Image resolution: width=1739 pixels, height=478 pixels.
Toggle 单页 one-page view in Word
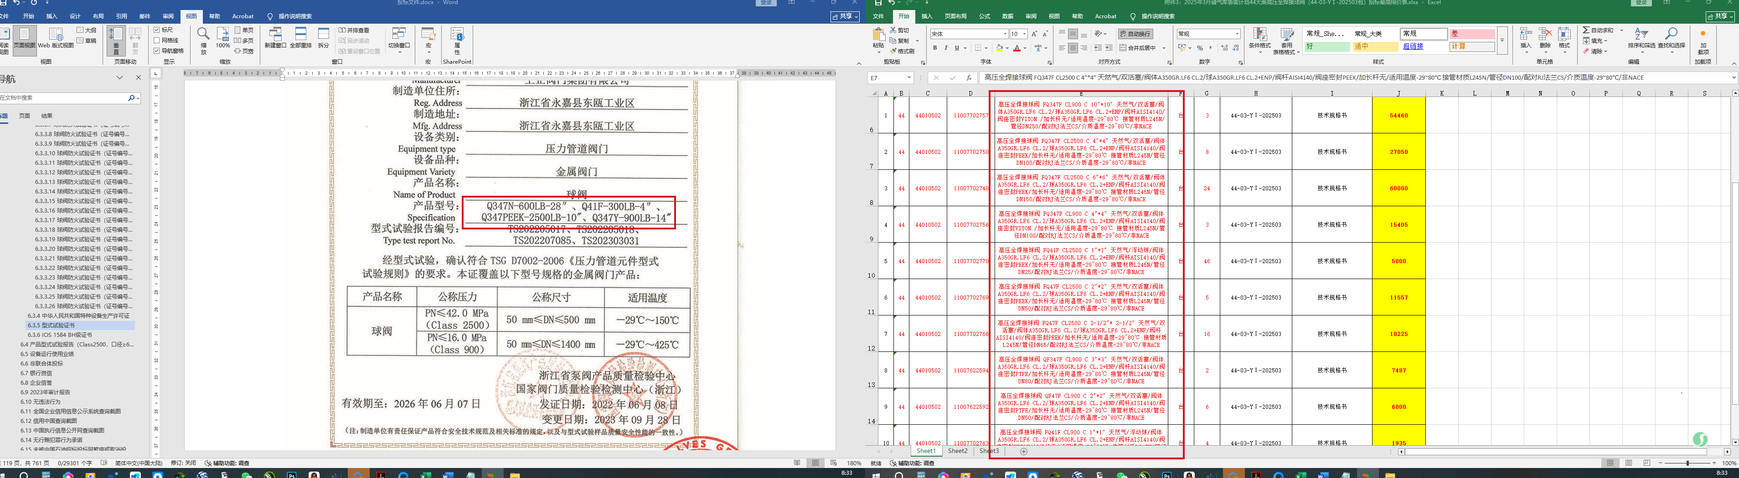point(244,31)
